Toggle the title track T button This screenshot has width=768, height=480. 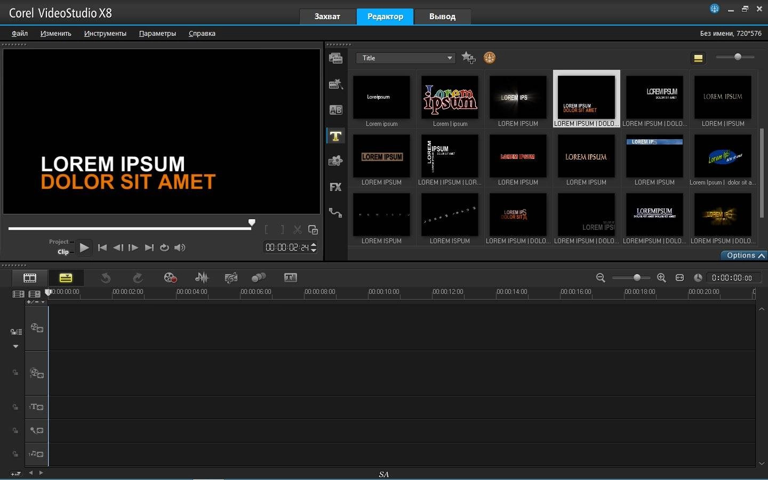coord(36,407)
